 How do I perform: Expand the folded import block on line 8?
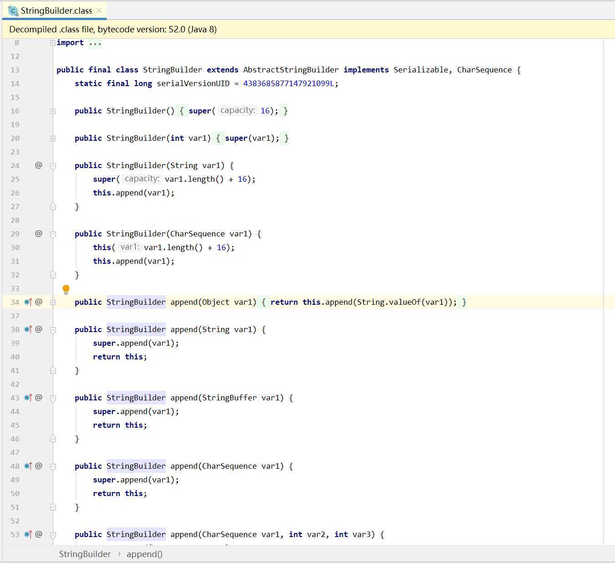53,43
